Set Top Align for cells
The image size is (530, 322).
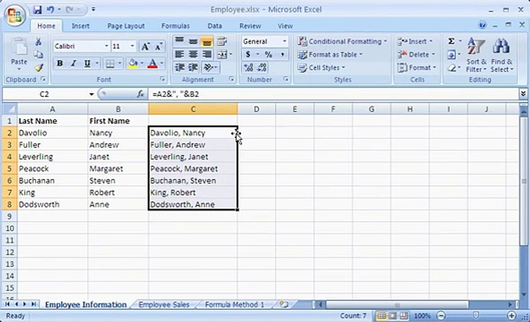tap(180, 41)
